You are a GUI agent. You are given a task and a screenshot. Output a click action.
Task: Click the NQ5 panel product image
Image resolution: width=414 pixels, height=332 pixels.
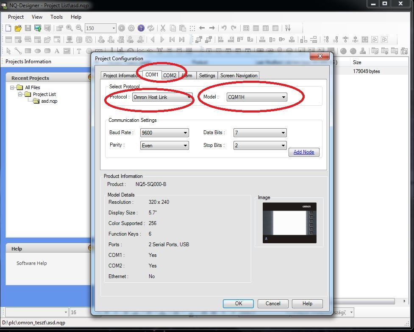click(289, 223)
